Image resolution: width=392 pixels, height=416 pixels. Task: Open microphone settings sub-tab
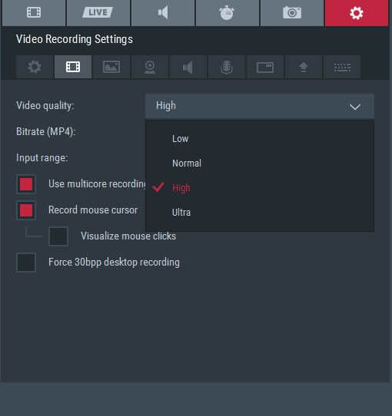227,67
